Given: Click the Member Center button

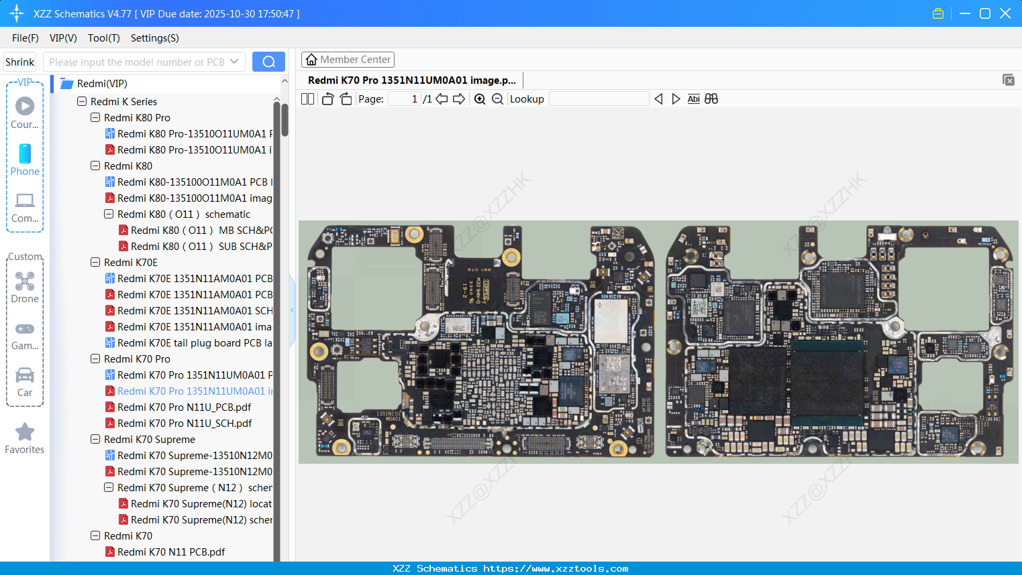Looking at the screenshot, I should (x=348, y=59).
